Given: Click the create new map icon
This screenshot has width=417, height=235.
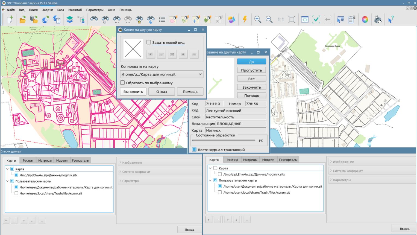Looking at the screenshot, I should (10, 19).
